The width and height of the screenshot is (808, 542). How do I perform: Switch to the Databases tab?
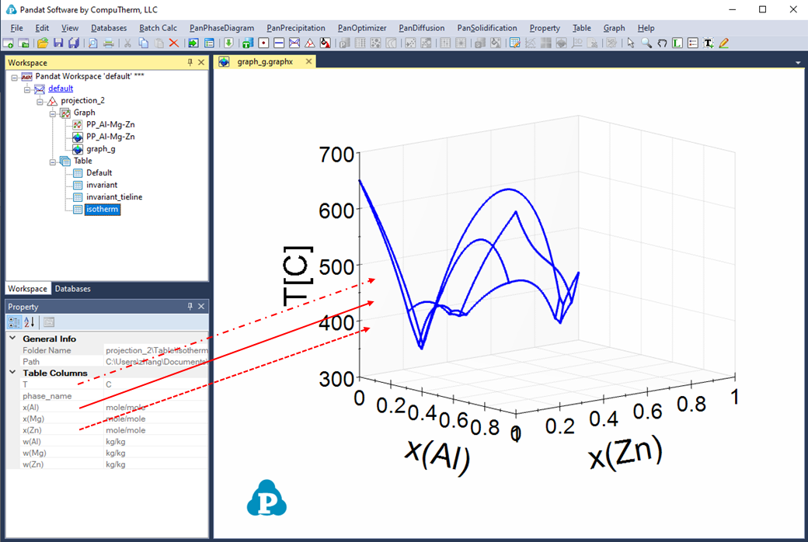(x=72, y=289)
